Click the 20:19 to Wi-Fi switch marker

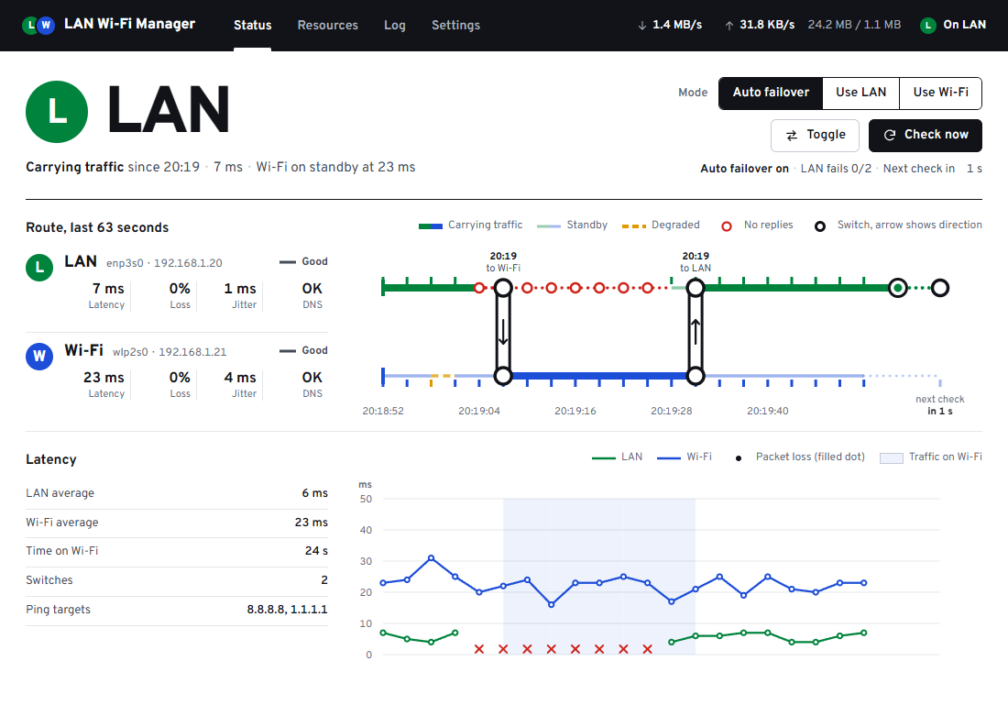click(503, 288)
